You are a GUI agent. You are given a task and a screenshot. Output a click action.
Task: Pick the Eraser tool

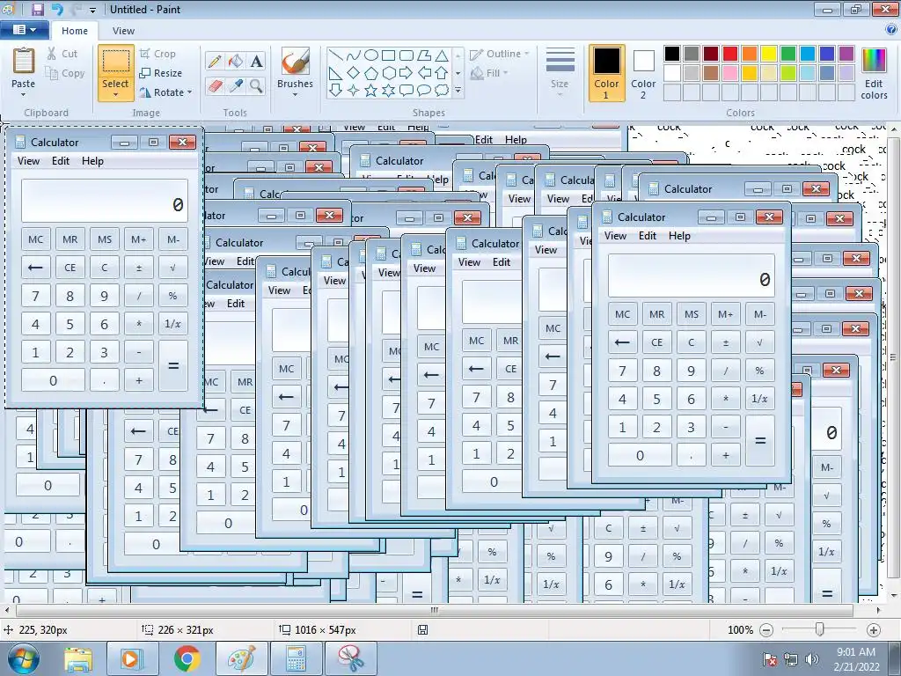click(215, 86)
